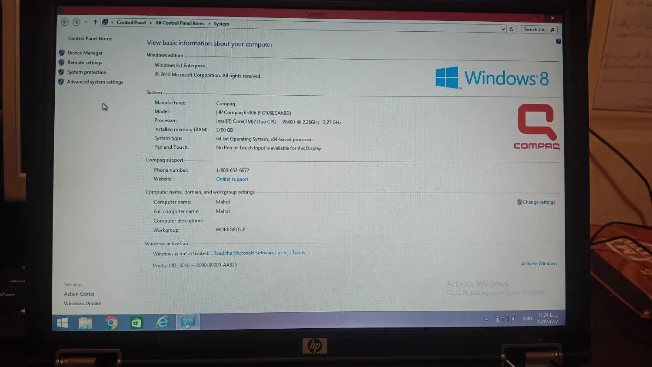Go back using the Back arrow button

(x=65, y=22)
